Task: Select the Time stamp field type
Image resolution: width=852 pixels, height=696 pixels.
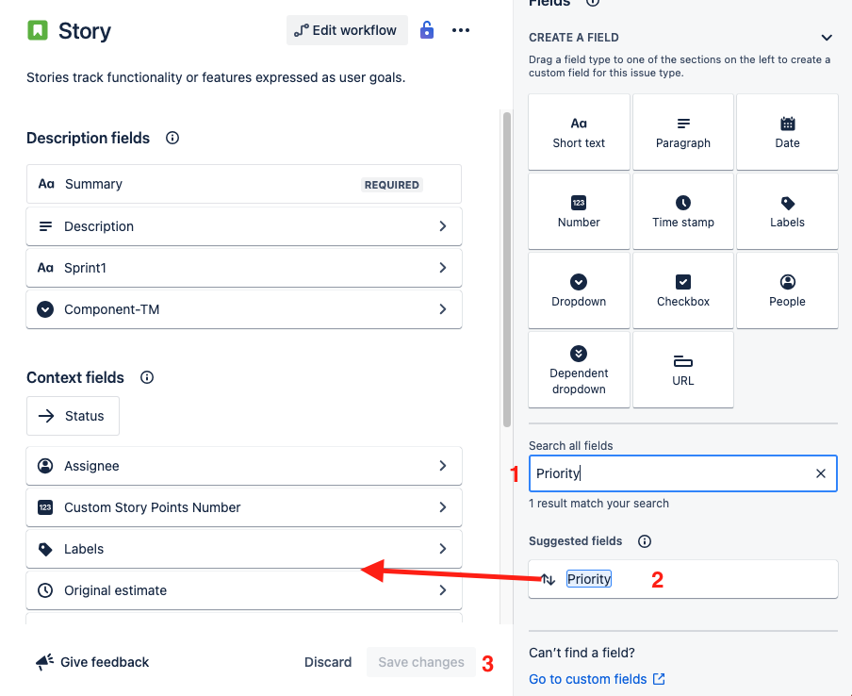Action: tap(682, 210)
